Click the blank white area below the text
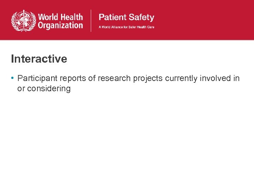Screen dimensions: 254x191 (x=127, y=141)
